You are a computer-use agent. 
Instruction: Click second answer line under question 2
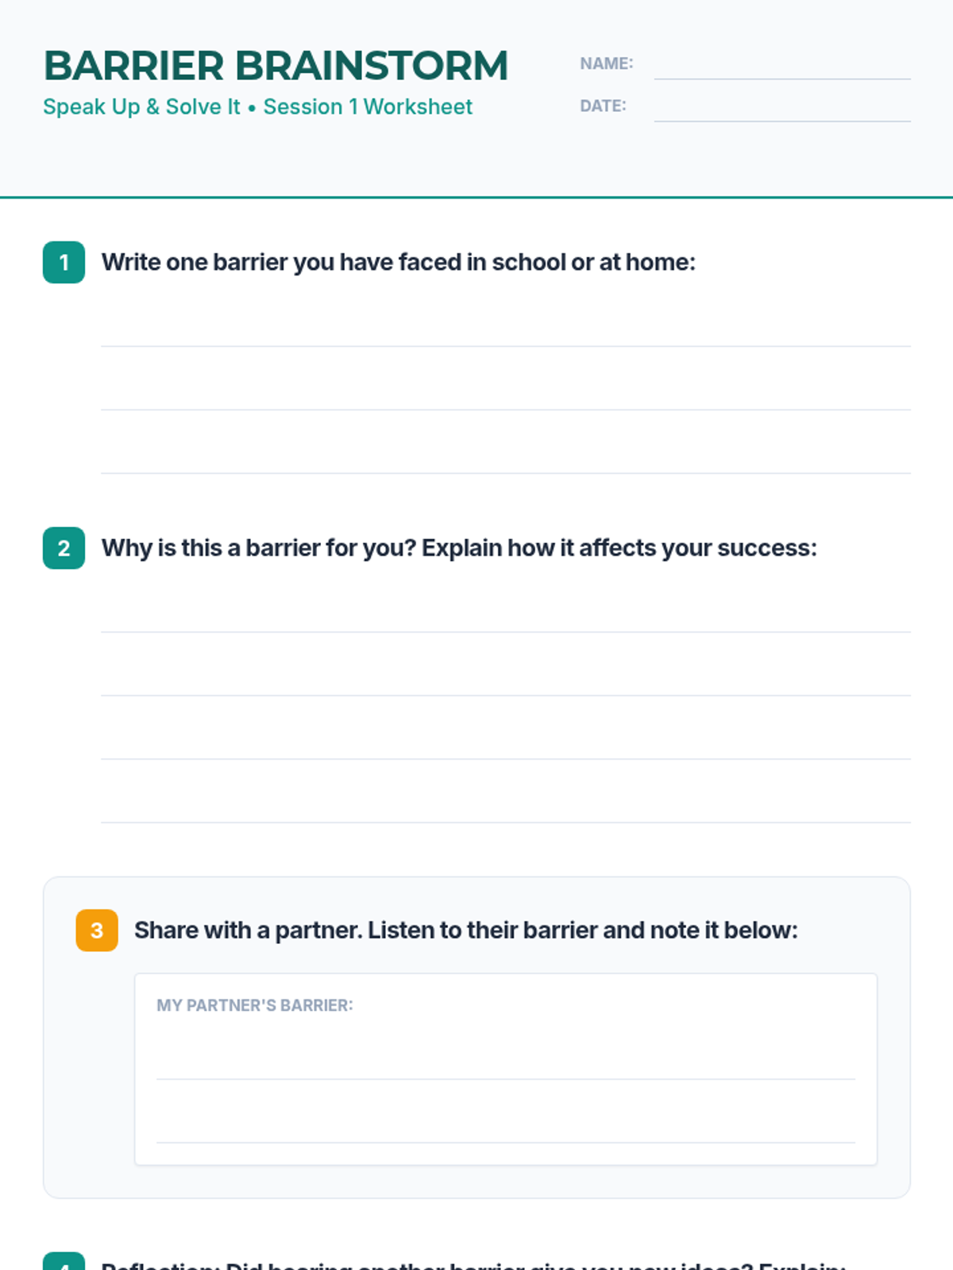[x=505, y=683]
